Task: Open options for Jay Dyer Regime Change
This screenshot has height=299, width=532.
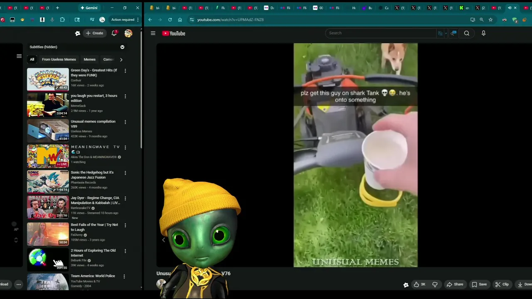Action: pos(125,199)
